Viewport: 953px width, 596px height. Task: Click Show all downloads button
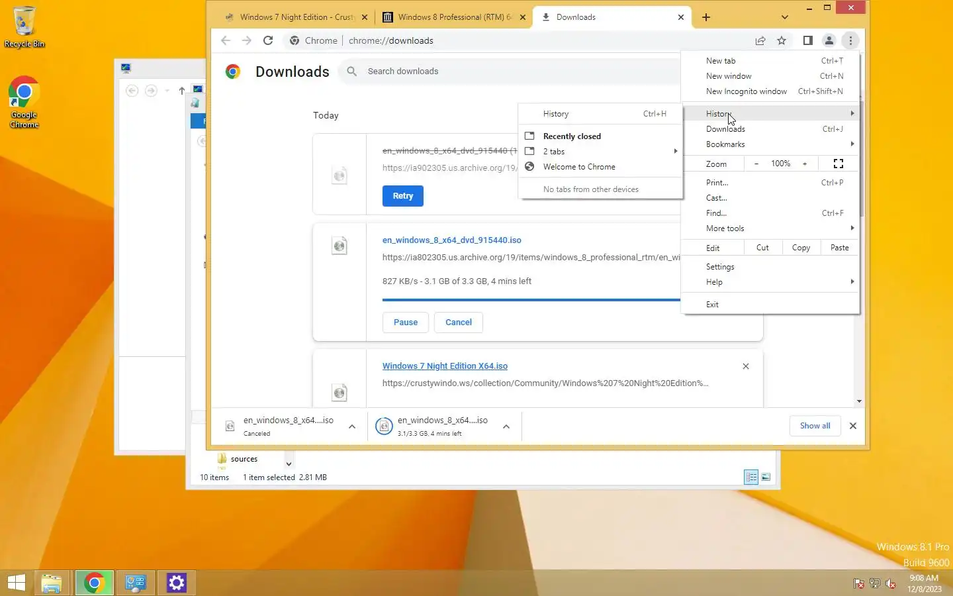[x=815, y=426]
